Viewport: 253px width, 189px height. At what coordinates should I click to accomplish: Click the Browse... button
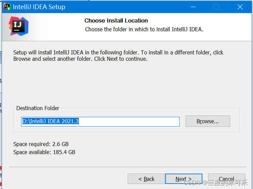click(208, 121)
